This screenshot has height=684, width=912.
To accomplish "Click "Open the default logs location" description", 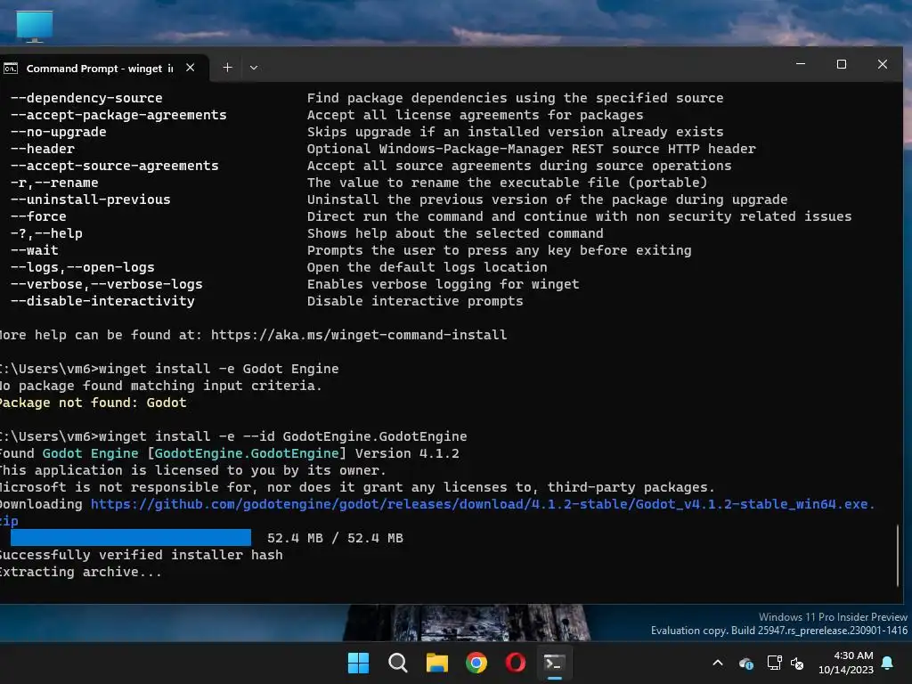I will click(427, 267).
